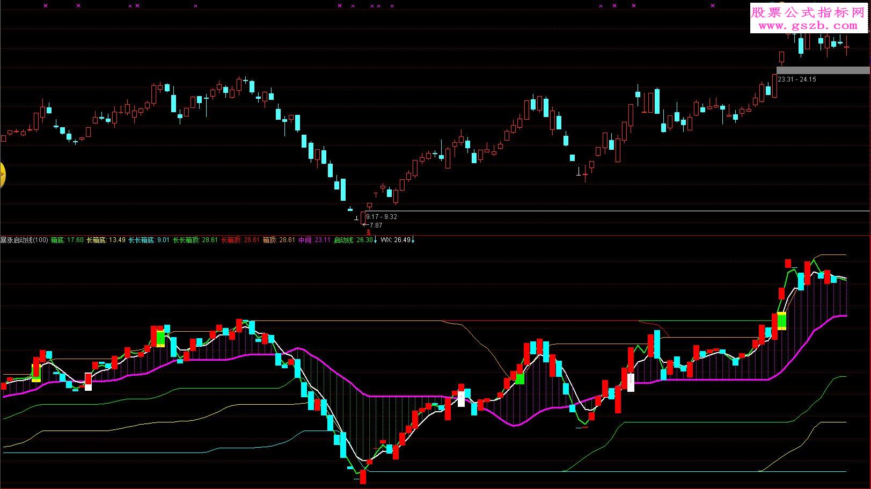The image size is (871, 489).
Task: Click the red S signal marker
Action: (368, 232)
